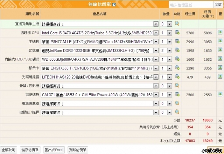
Task: Focus the 輸入估價單號 input field
Action: (191, 5)
